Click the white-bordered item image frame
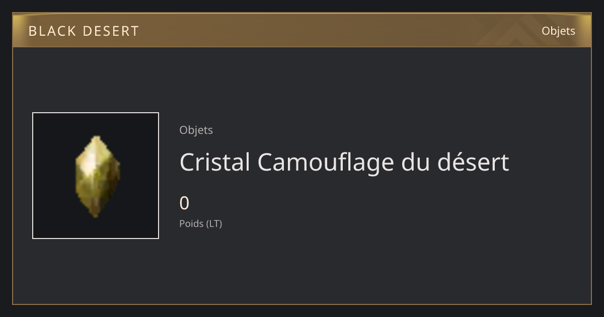The image size is (604, 317). (x=96, y=176)
